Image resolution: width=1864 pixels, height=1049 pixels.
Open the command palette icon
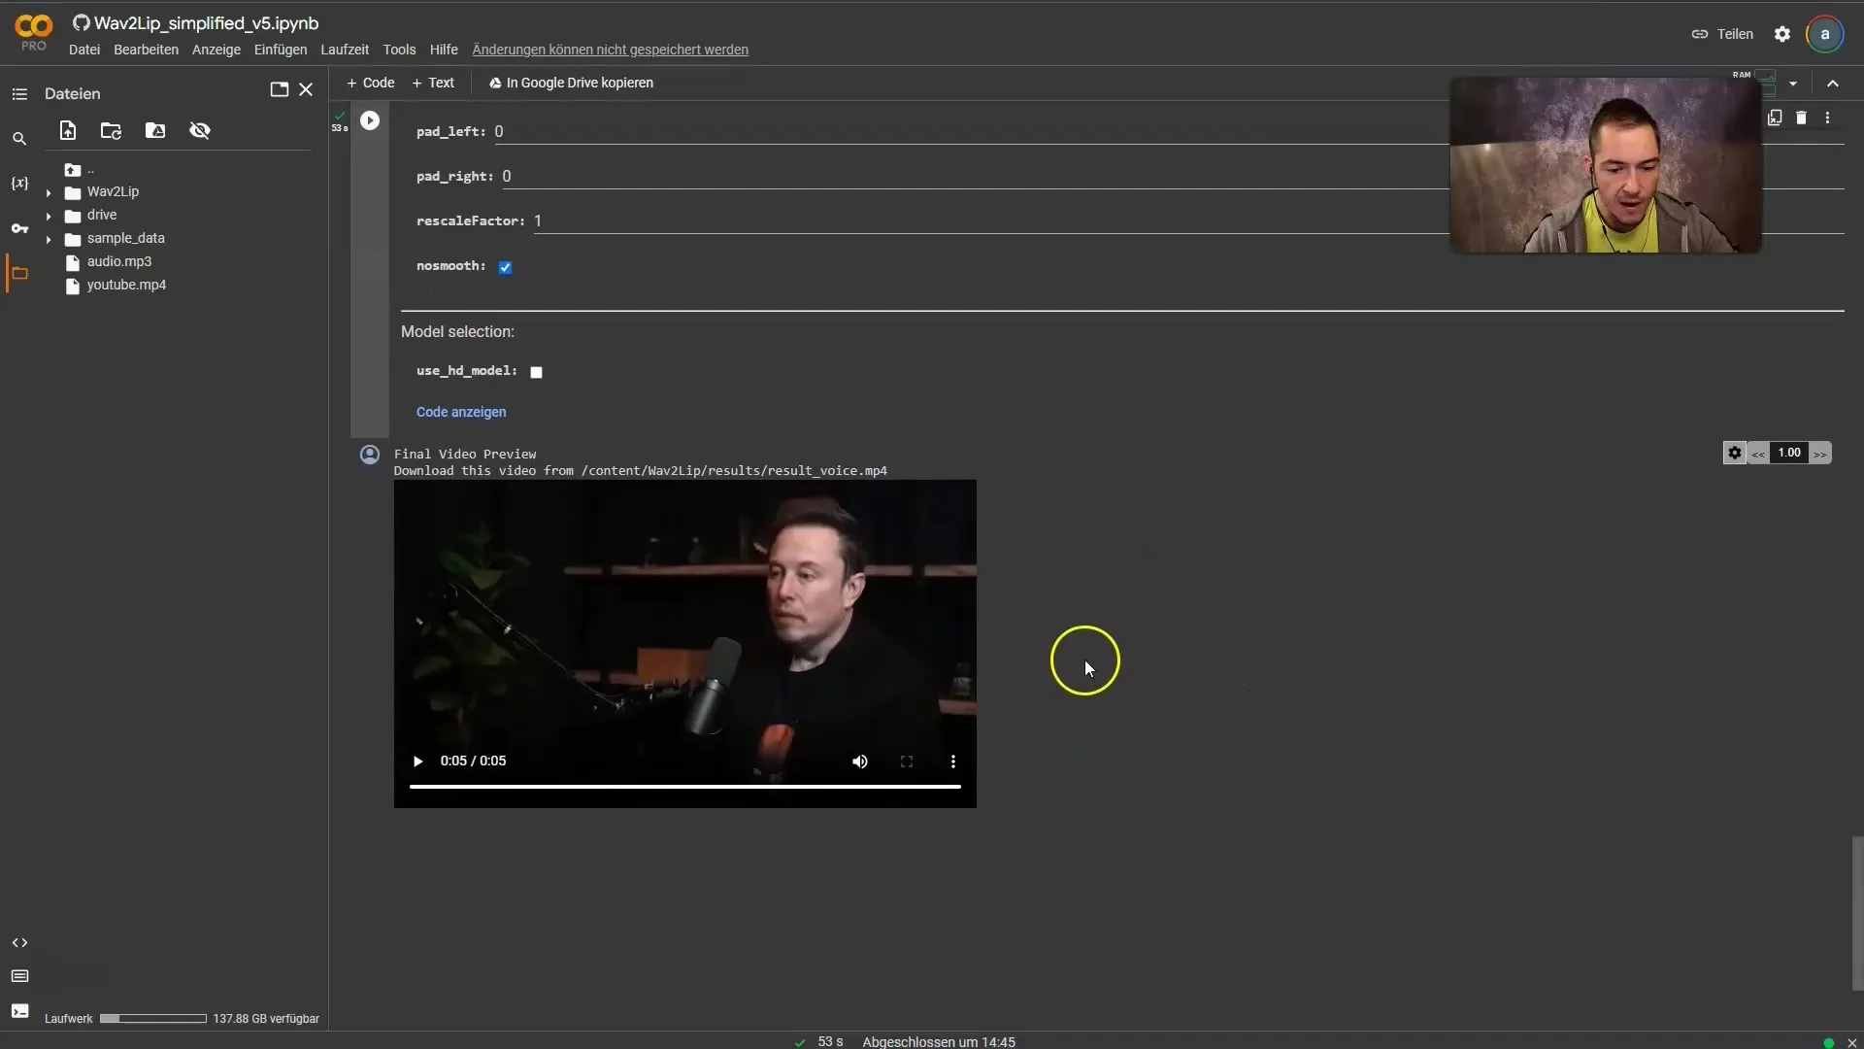point(19,976)
